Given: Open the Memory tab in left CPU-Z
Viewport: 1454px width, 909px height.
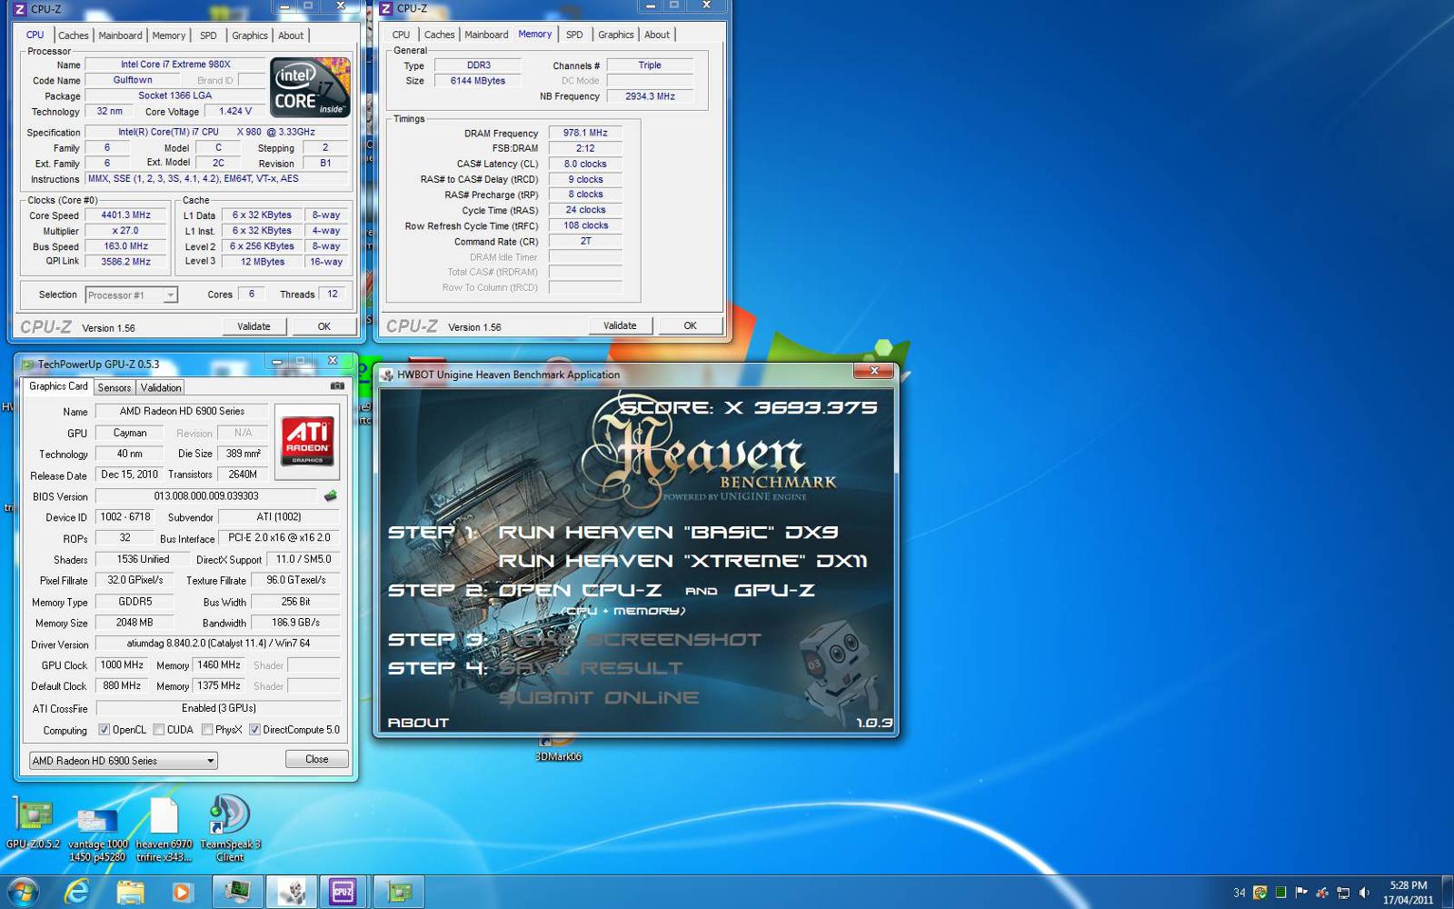Looking at the screenshot, I should 169,35.
